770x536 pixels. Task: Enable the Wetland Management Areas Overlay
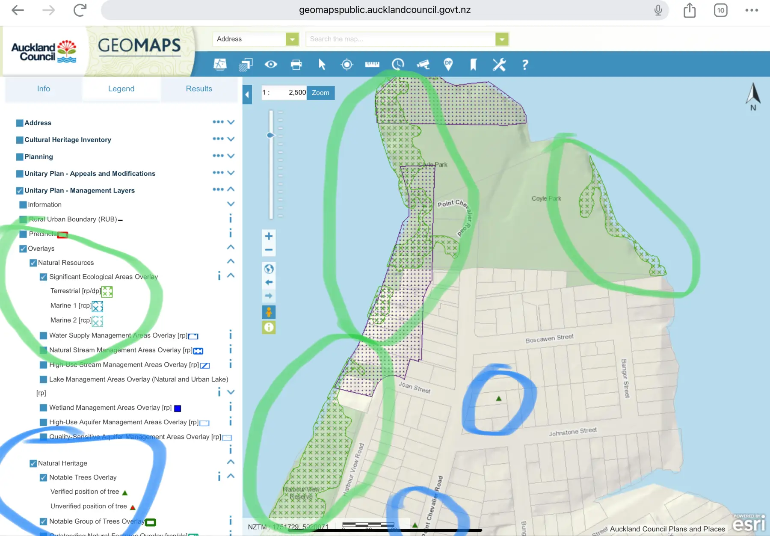coord(43,408)
